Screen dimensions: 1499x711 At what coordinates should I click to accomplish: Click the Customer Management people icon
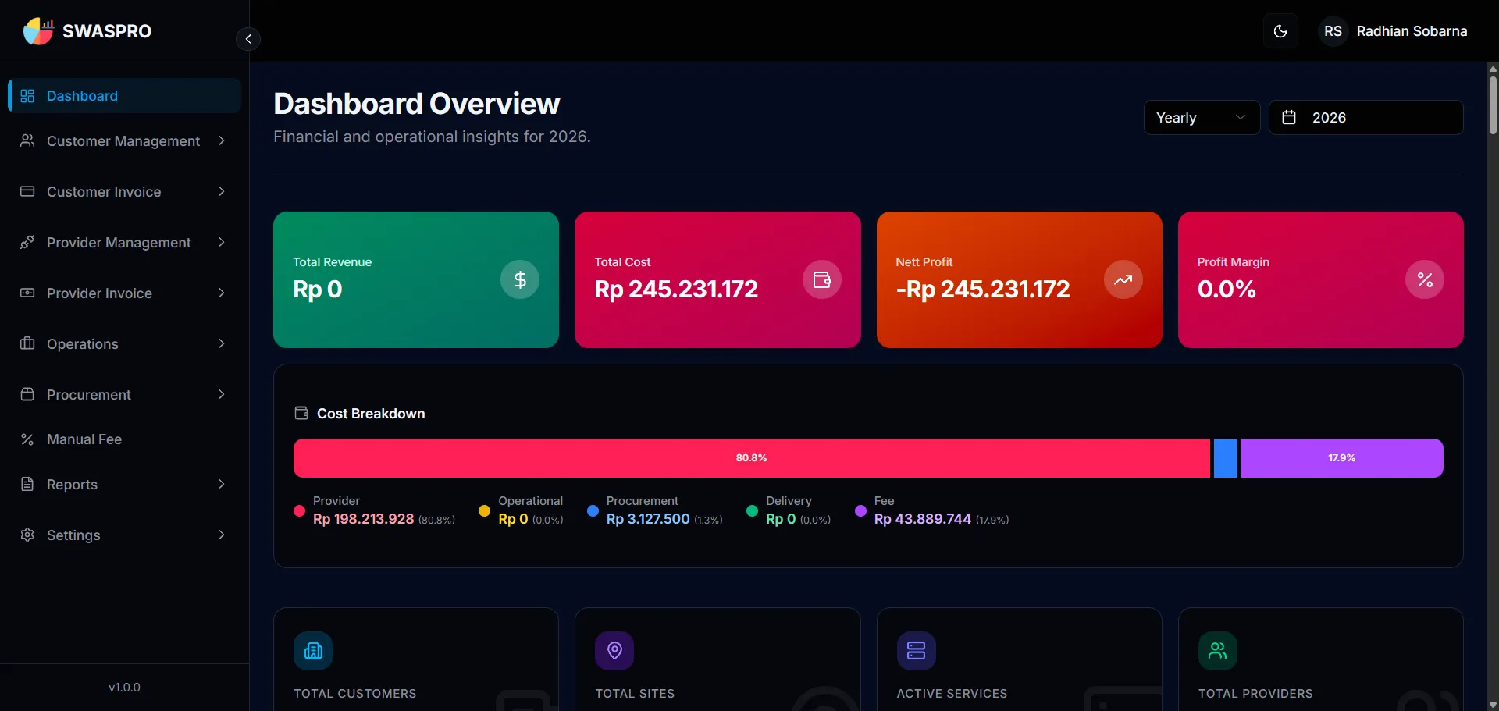click(x=27, y=140)
